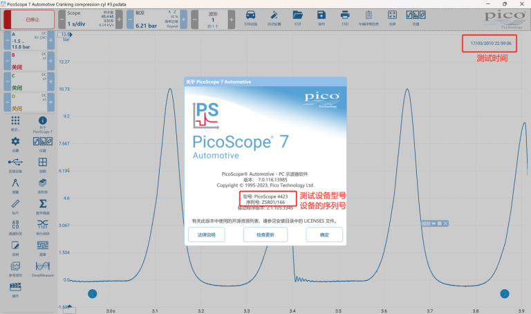Raise the trigger level with plus
The width and height of the screenshot is (531, 314).
[183, 19]
